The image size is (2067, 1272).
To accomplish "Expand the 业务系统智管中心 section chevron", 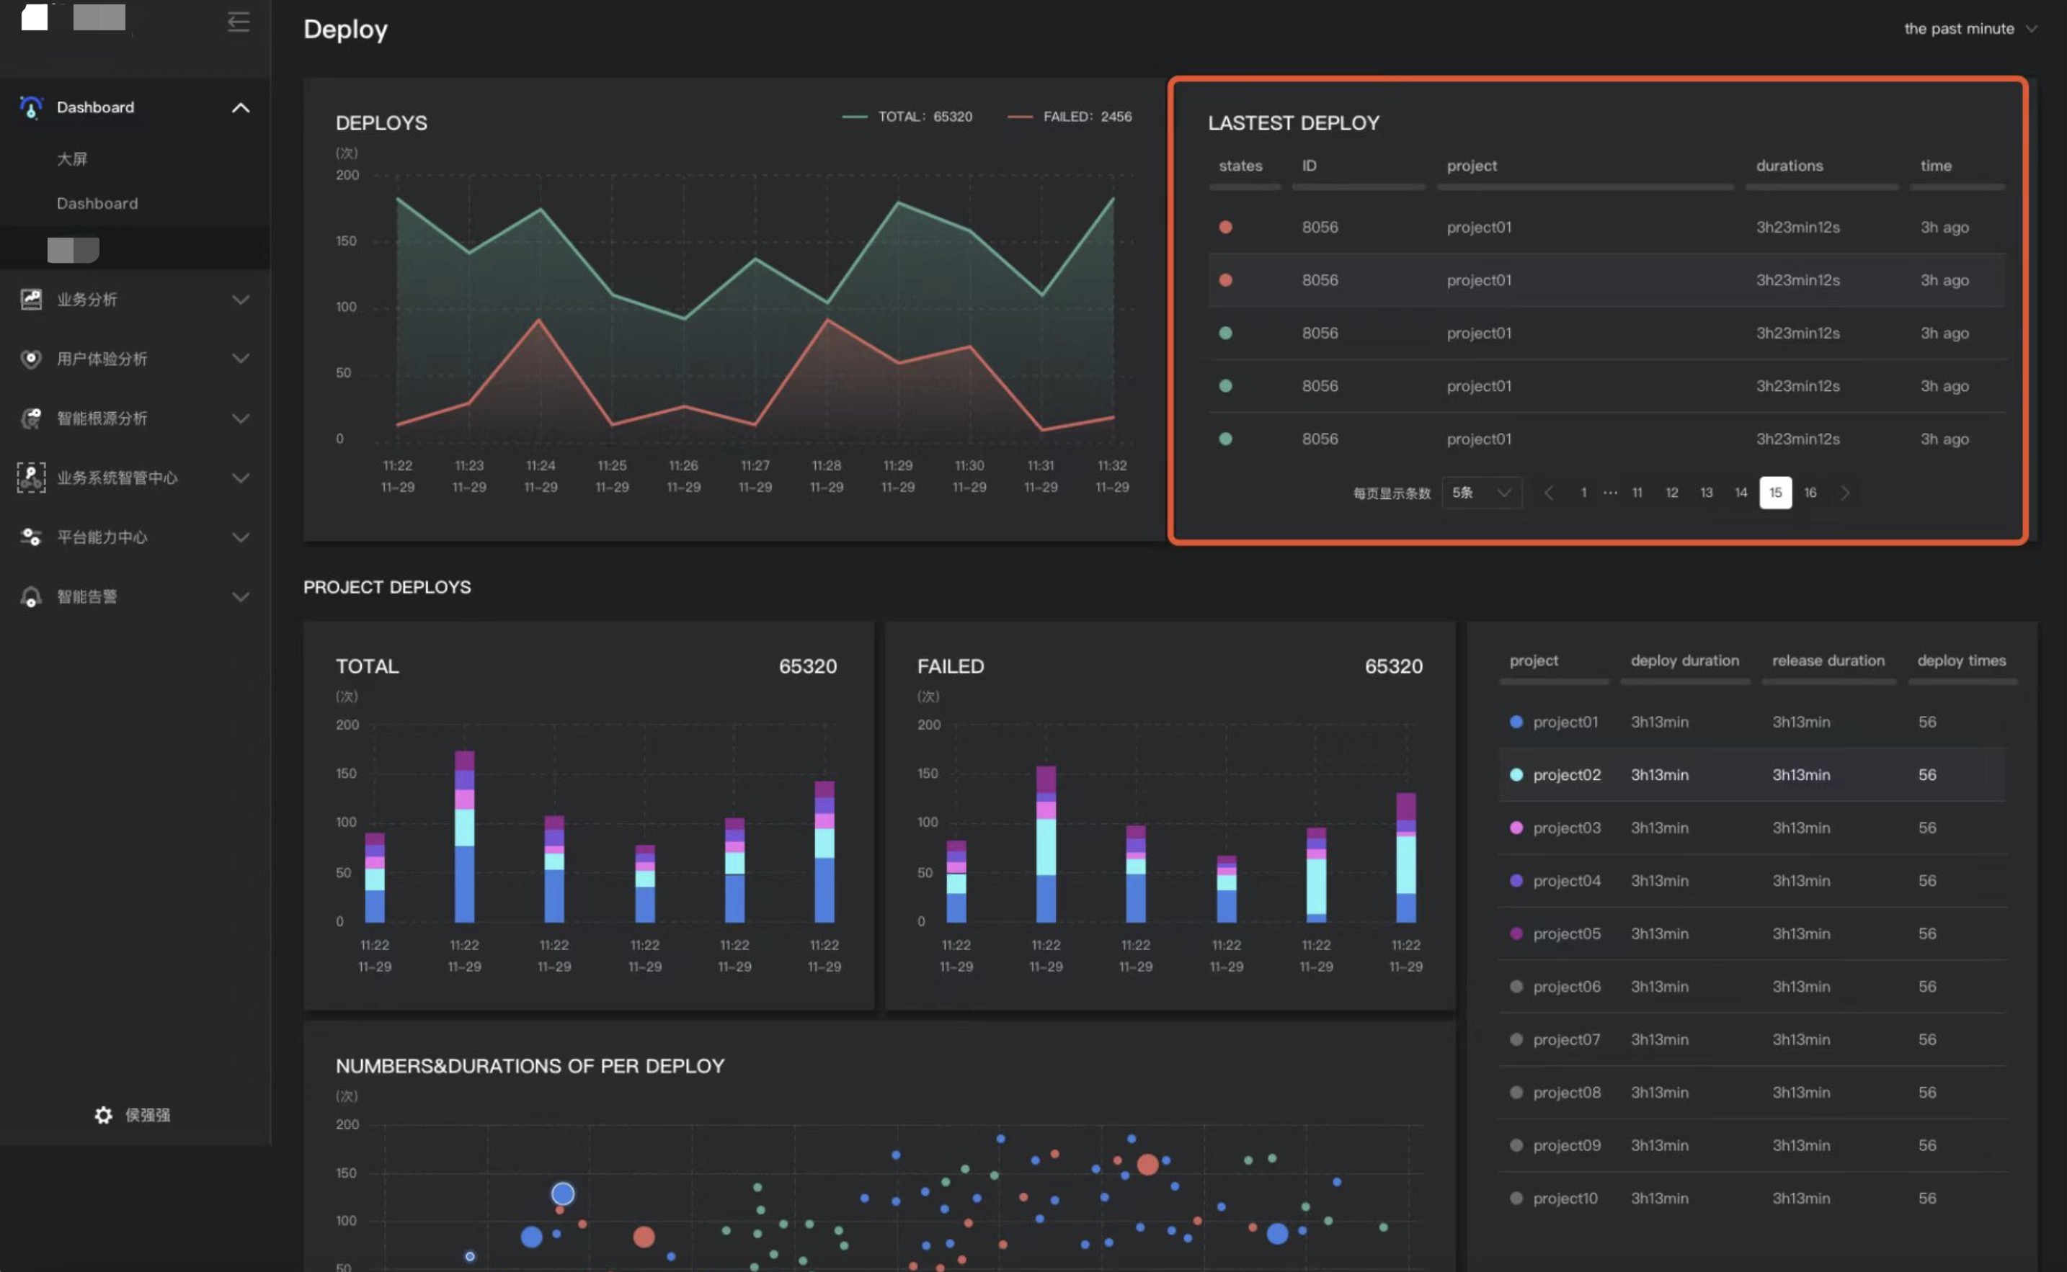I will [241, 478].
